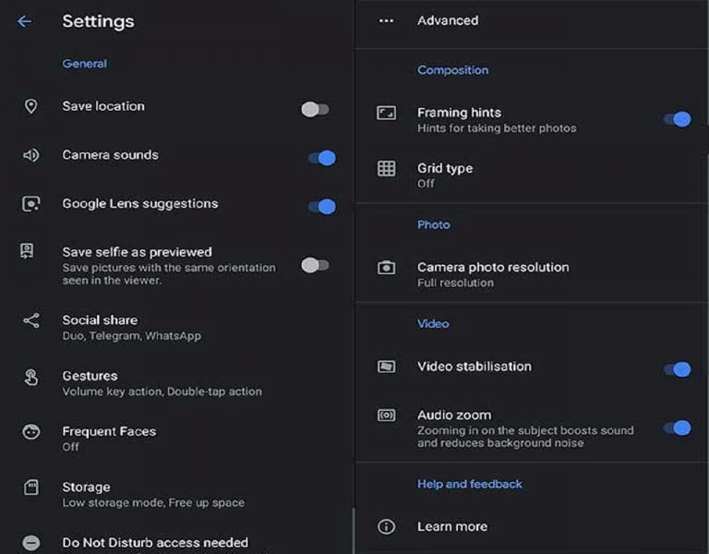Click the Do Not Disturb minus icon

(30, 542)
